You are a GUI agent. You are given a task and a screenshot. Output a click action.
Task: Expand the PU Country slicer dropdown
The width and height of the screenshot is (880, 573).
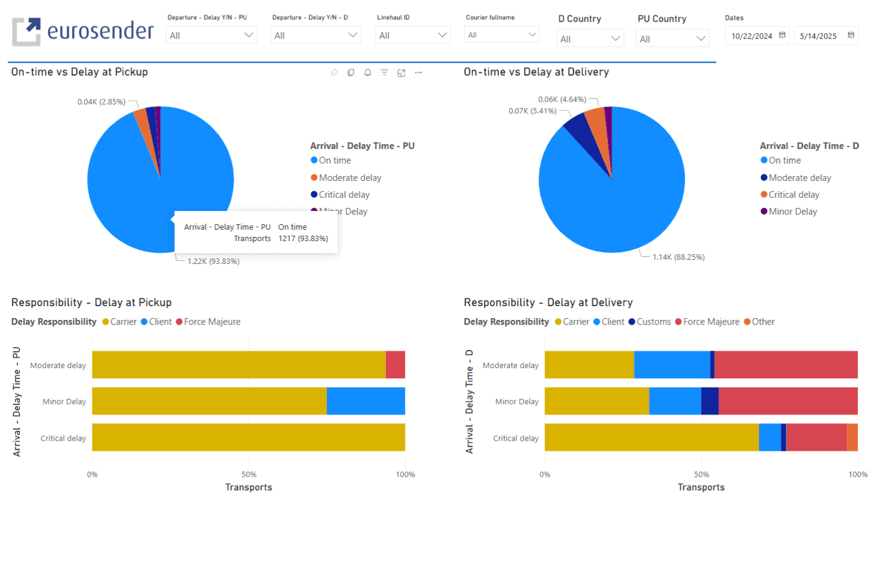tap(673, 38)
